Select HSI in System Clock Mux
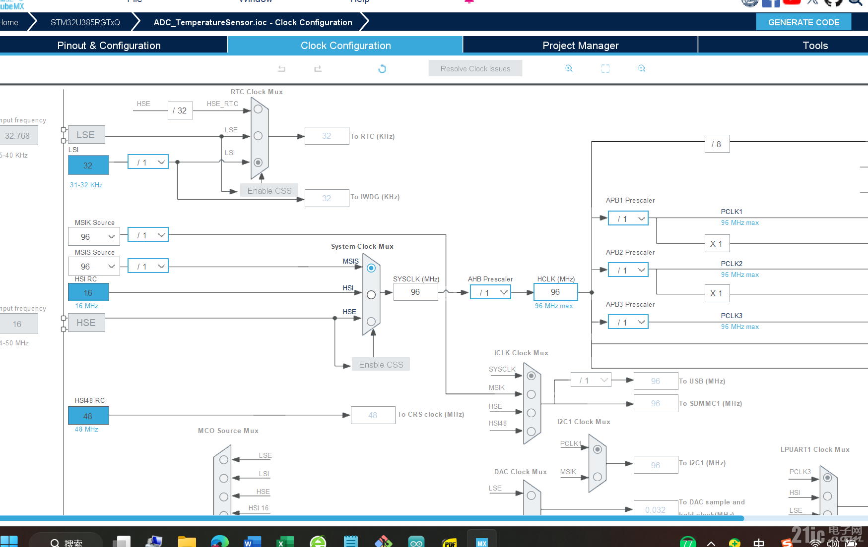The width and height of the screenshot is (868, 547). point(371,295)
